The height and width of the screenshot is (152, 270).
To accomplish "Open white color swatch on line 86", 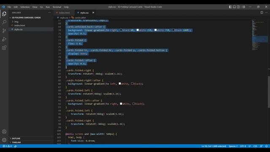I will pyautogui.click(x=120, y=84).
